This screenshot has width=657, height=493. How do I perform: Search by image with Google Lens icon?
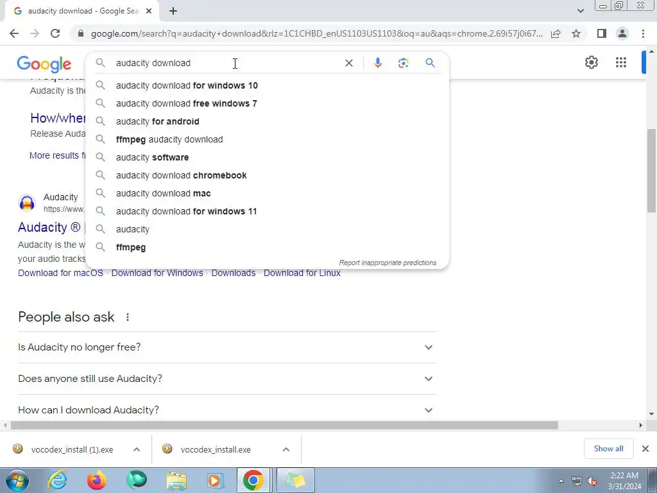(403, 63)
